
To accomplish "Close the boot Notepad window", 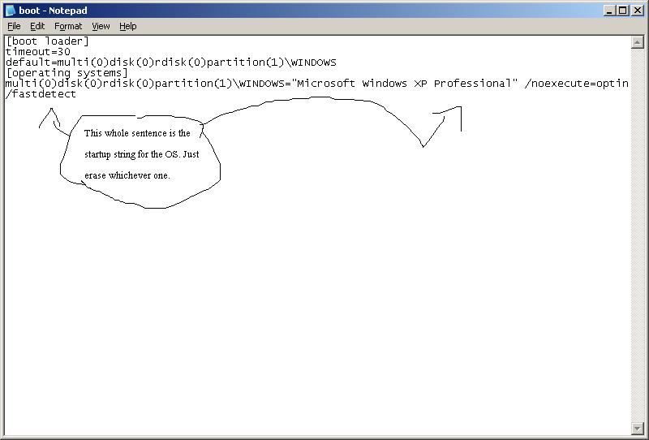I will point(638,11).
